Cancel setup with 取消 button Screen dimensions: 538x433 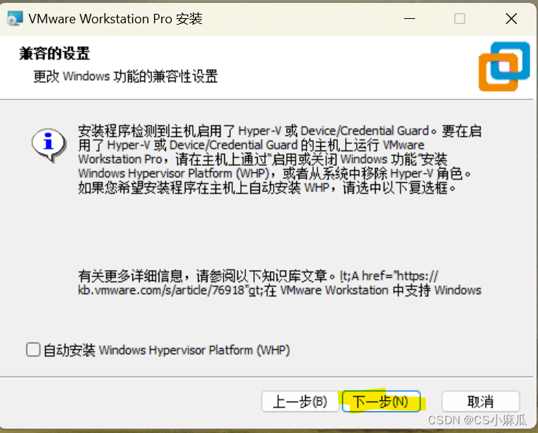(x=480, y=401)
